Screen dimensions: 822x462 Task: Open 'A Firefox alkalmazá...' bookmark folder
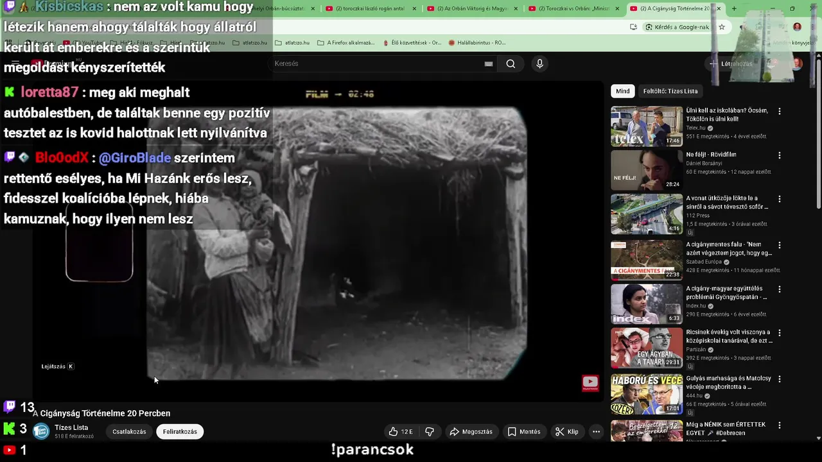pyautogui.click(x=347, y=43)
